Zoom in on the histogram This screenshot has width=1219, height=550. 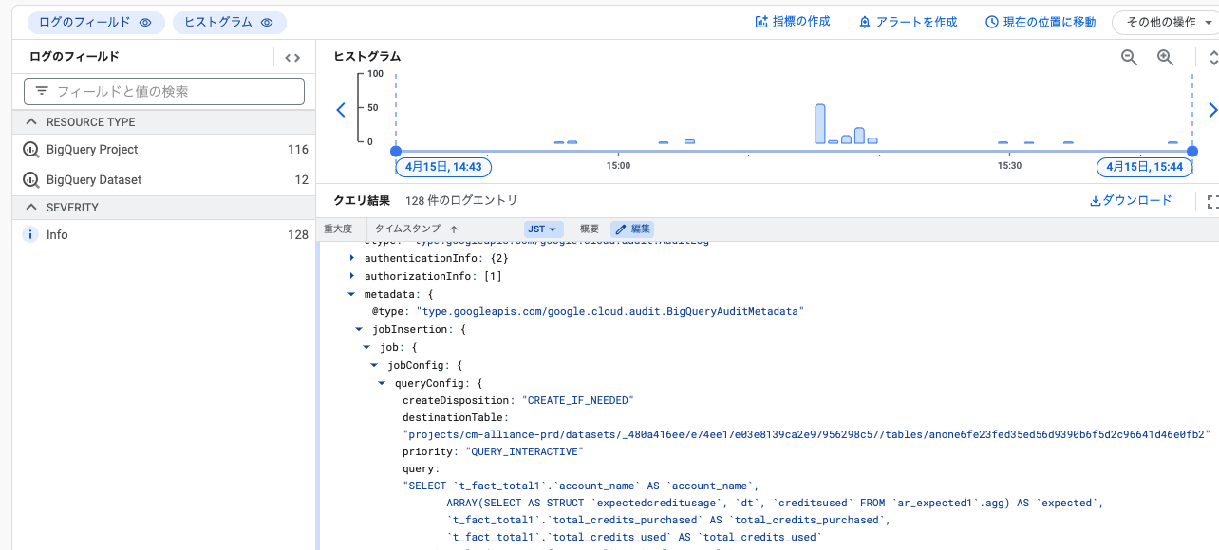pyautogui.click(x=1165, y=57)
